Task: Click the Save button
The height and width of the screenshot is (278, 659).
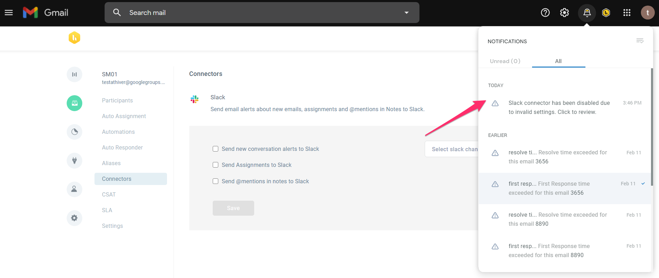Action: coord(233,208)
